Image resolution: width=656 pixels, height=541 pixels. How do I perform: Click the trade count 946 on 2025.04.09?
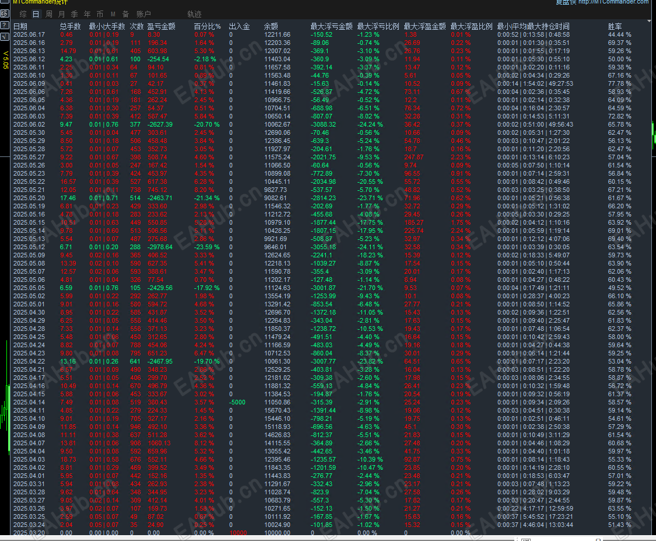[x=135, y=427]
